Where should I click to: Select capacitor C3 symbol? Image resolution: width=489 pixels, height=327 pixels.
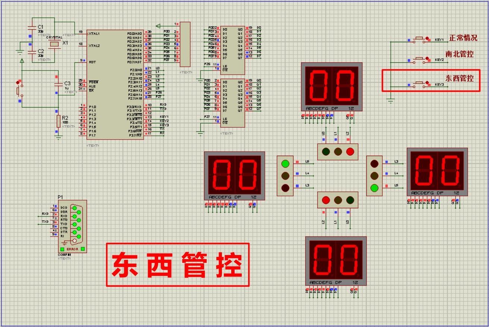tap(58, 85)
